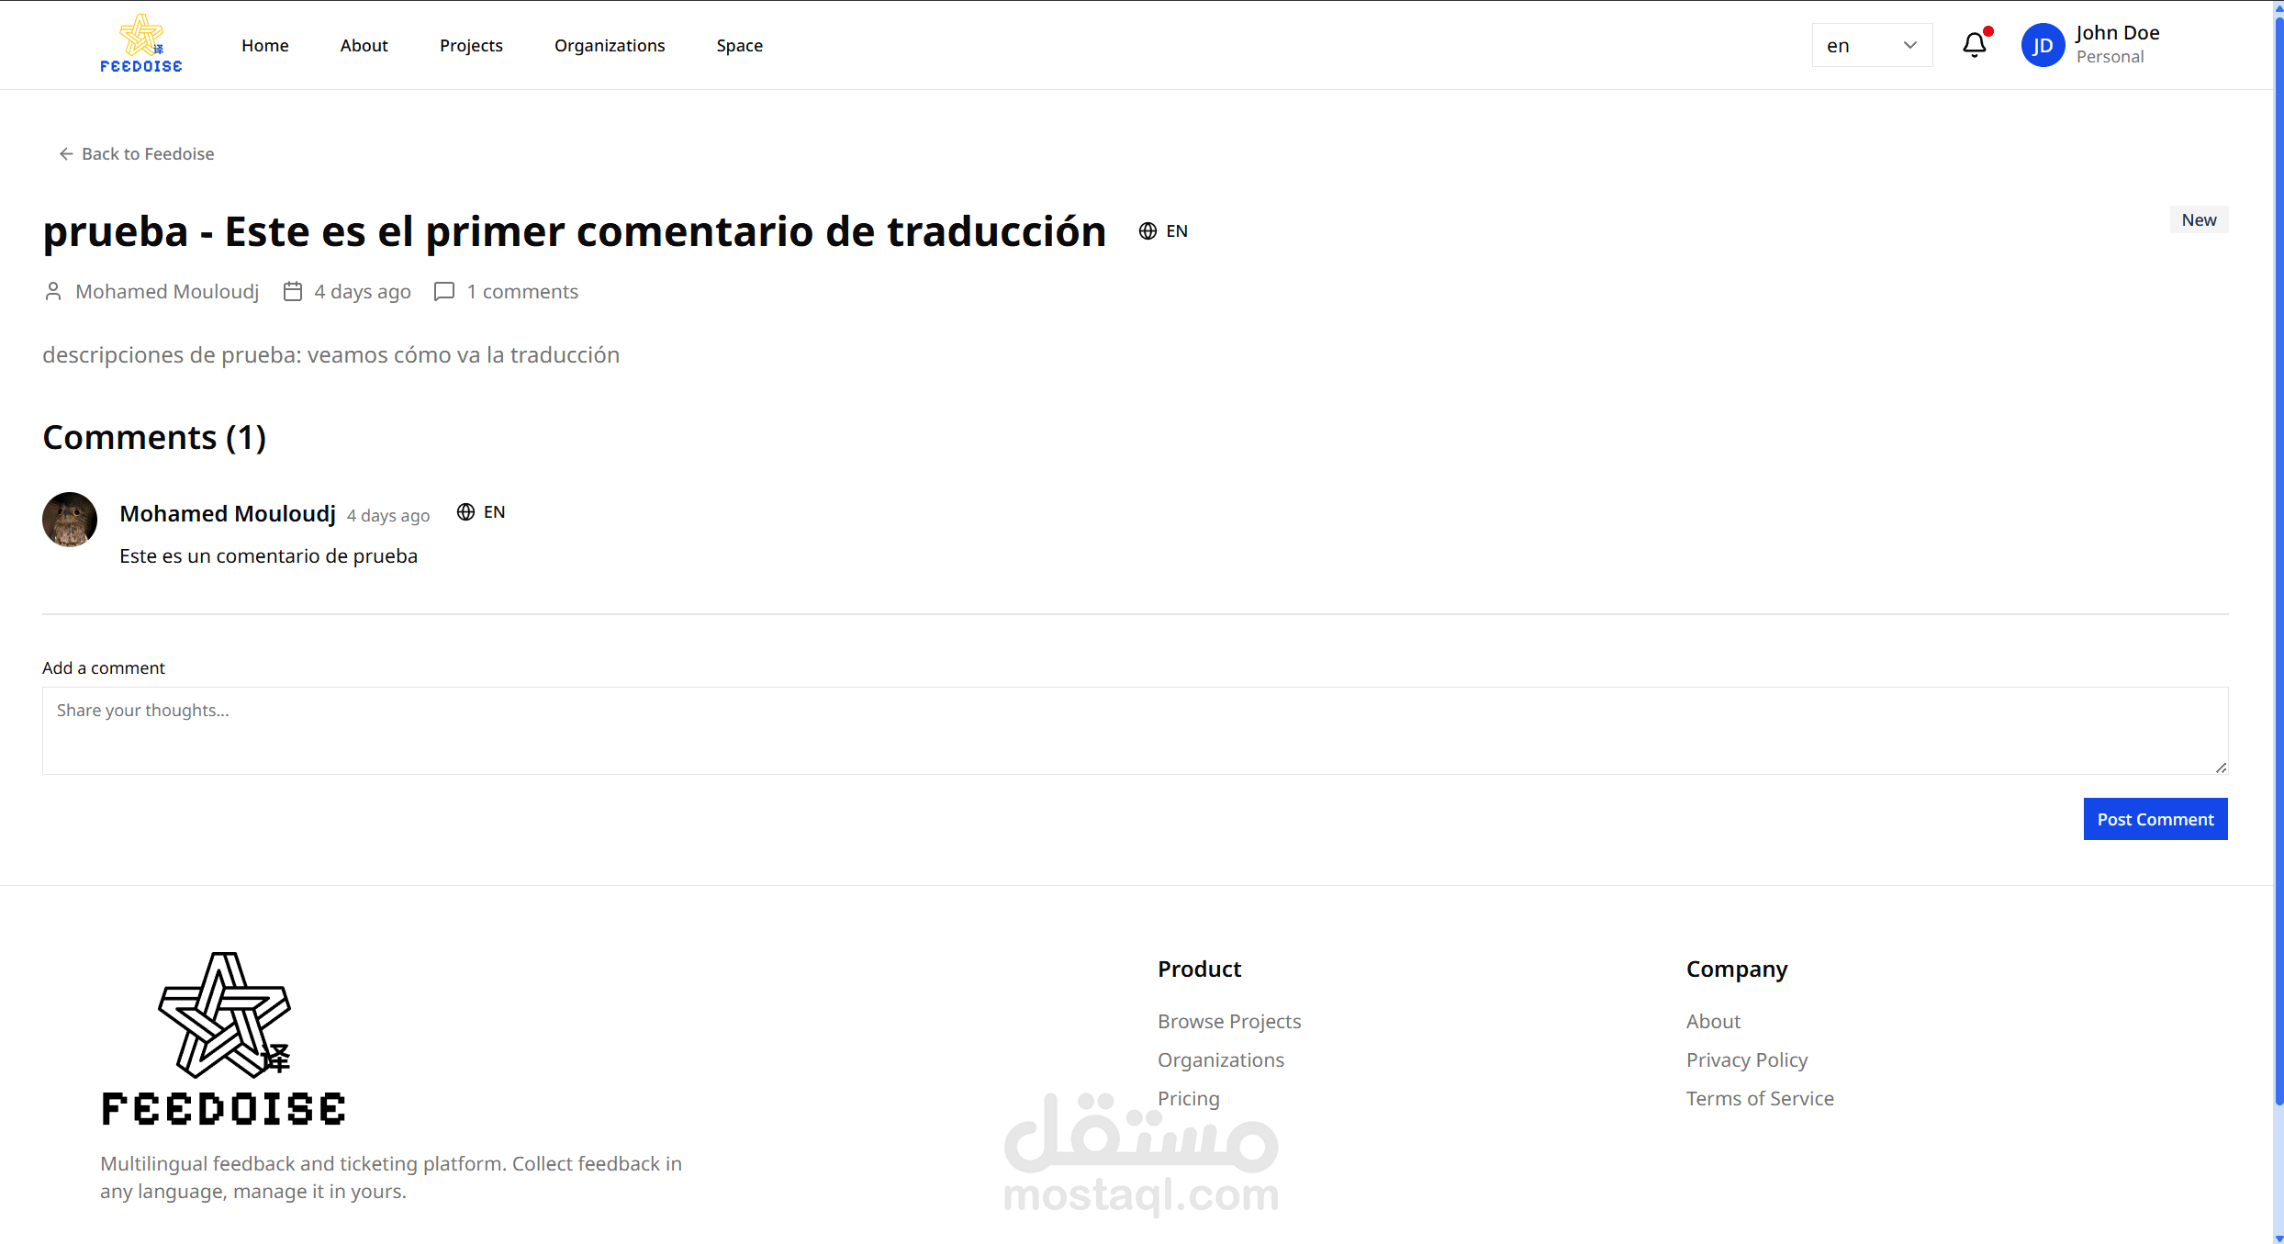Viewport: 2284px width, 1244px height.
Task: Click the Back to Feedoise arrow icon
Action: pos(66,153)
